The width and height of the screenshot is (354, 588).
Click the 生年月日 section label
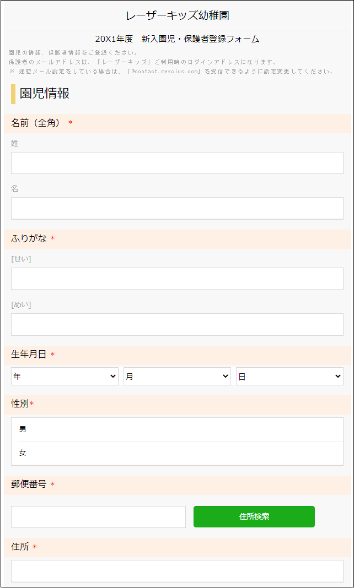[x=29, y=355]
